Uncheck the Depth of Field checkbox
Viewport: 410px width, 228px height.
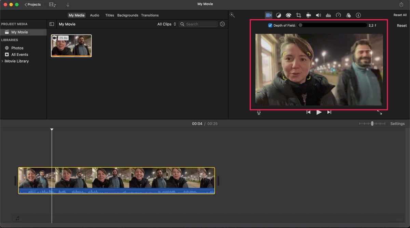tap(270, 25)
